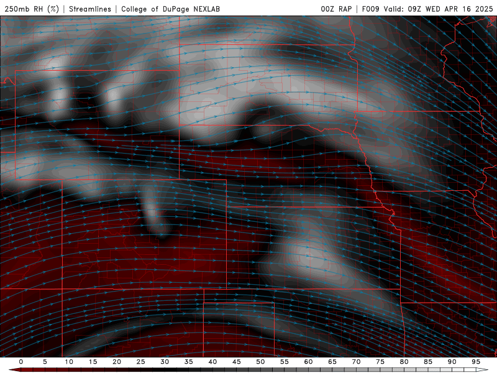Image resolution: width=497 pixels, height=373 pixels.
Task: Select the 'Streamlines' label in header
Action: (90, 9)
